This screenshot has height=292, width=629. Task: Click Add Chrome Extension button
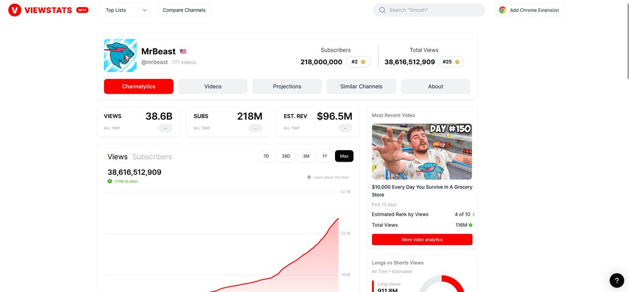point(530,10)
